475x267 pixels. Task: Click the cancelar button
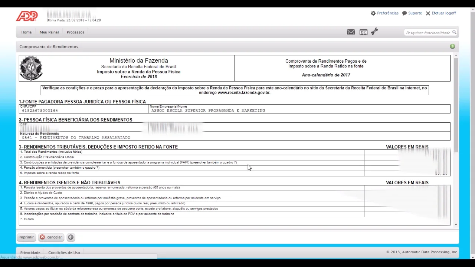pos(51,237)
